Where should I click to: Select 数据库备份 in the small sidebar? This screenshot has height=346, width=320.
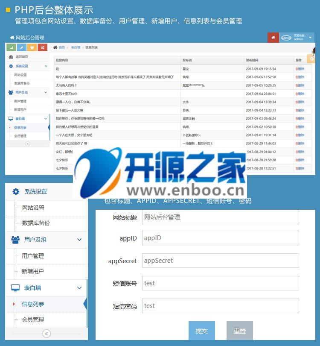coord(22,83)
